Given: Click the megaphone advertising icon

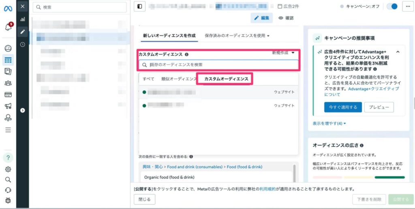Looking at the screenshot, I should click(x=8, y=106).
